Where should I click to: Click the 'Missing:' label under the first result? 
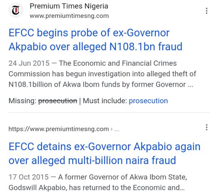point(23,101)
